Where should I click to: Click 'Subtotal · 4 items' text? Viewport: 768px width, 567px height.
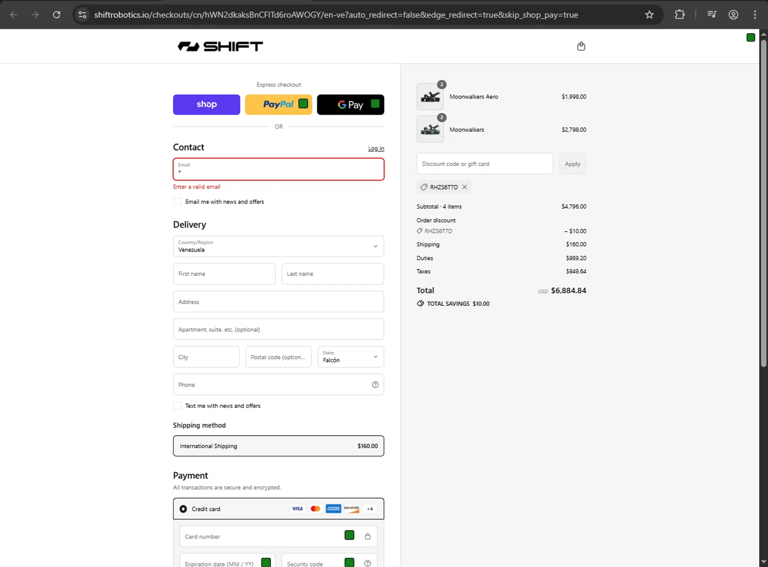click(439, 207)
